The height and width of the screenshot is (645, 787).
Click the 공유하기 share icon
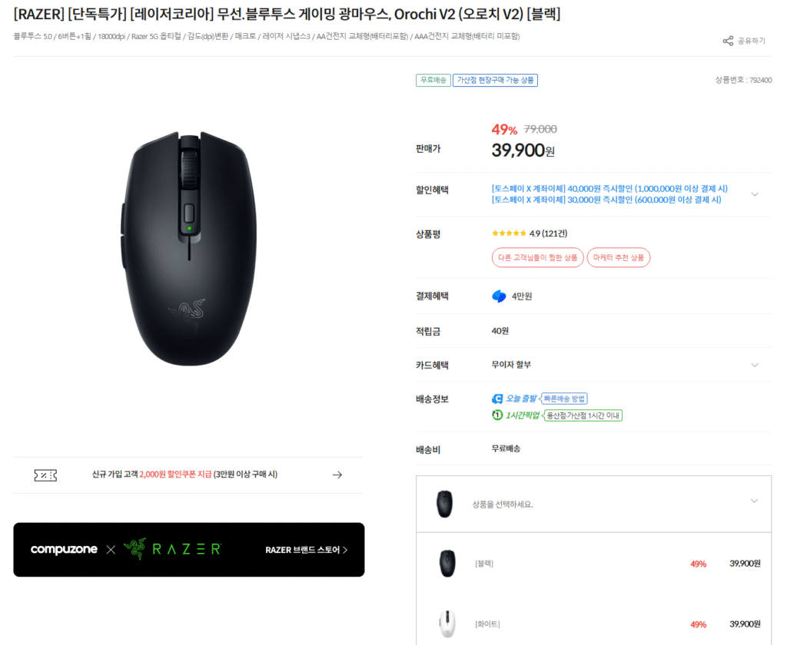point(728,41)
